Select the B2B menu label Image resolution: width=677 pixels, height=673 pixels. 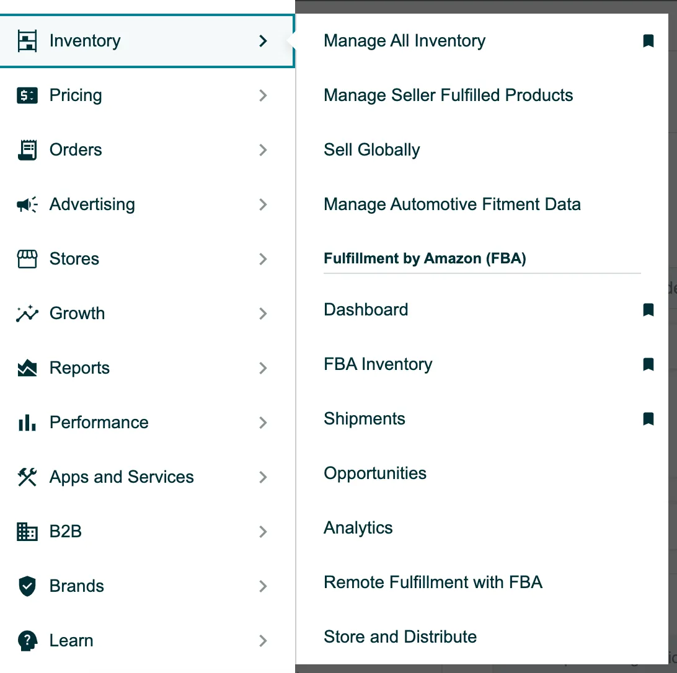(x=65, y=532)
